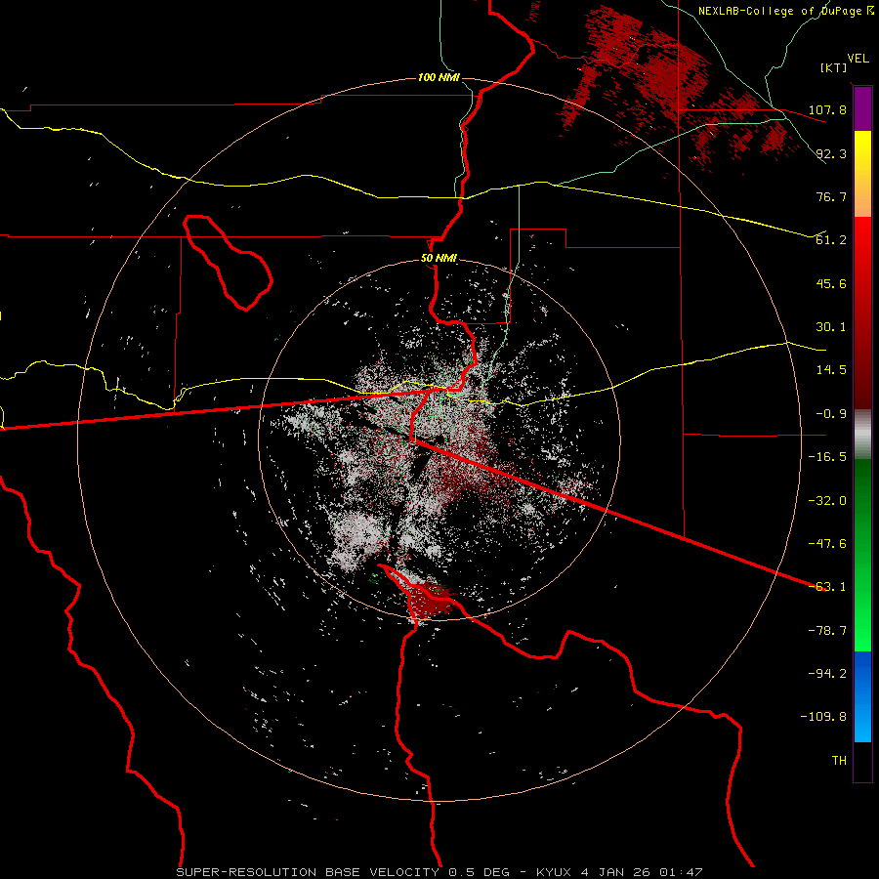879x879 pixels.
Task: Select the 30.1 velocity scale value
Action: point(831,327)
